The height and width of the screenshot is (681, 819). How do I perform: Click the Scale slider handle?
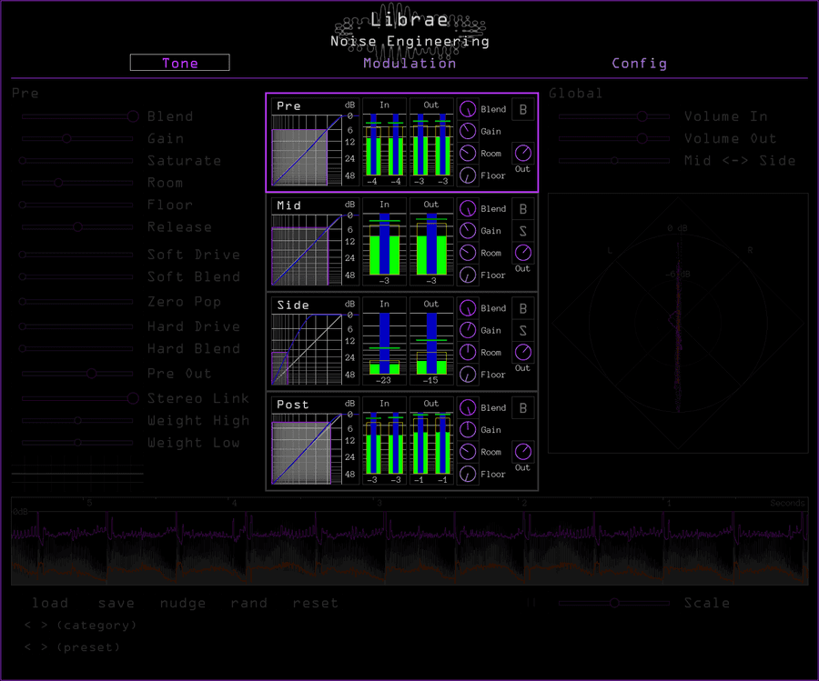click(614, 603)
